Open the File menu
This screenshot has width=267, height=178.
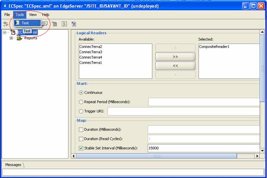pos(7,15)
